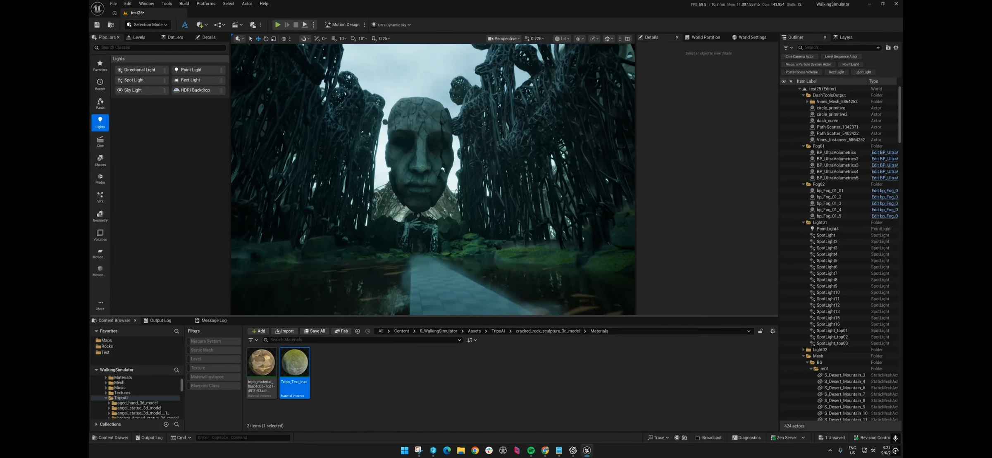This screenshot has width=992, height=458.
Task: Select the VFX category icon
Action: pyautogui.click(x=100, y=197)
